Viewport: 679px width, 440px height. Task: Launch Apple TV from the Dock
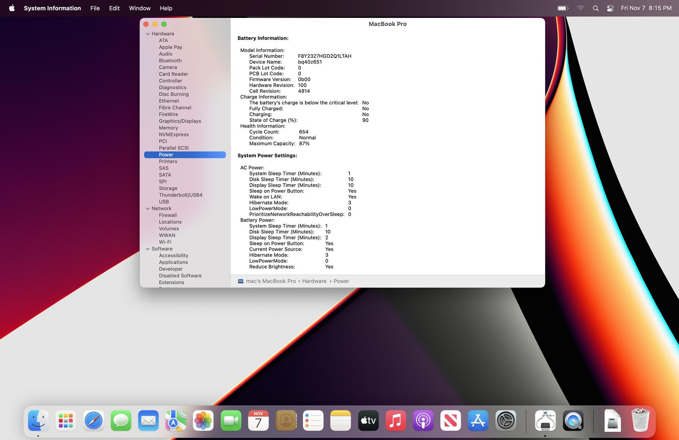(x=368, y=420)
